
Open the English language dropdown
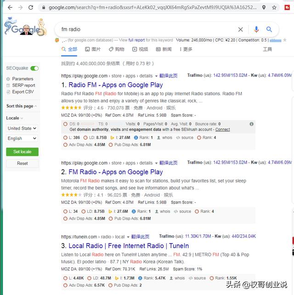22,138
